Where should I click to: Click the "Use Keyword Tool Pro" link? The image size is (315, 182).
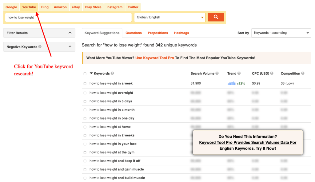(x=154, y=58)
